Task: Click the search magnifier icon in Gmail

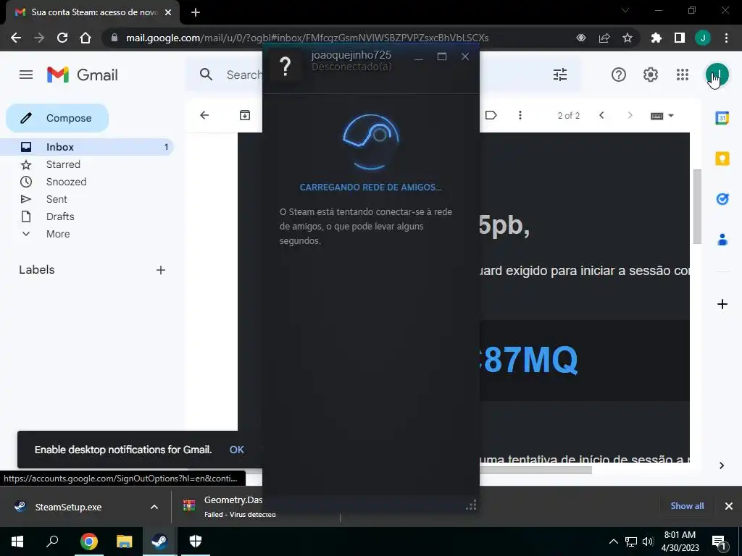Action: 206,75
